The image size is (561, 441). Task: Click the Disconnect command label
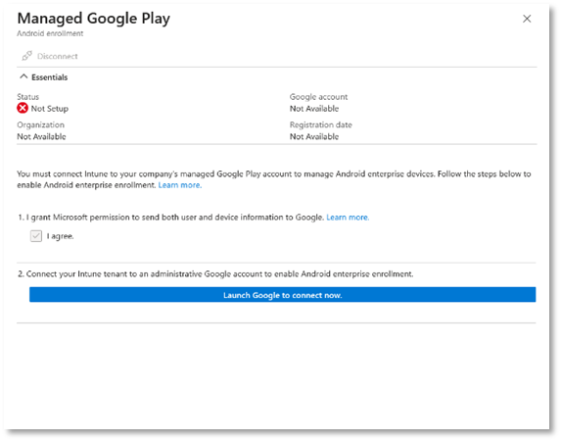(x=57, y=56)
